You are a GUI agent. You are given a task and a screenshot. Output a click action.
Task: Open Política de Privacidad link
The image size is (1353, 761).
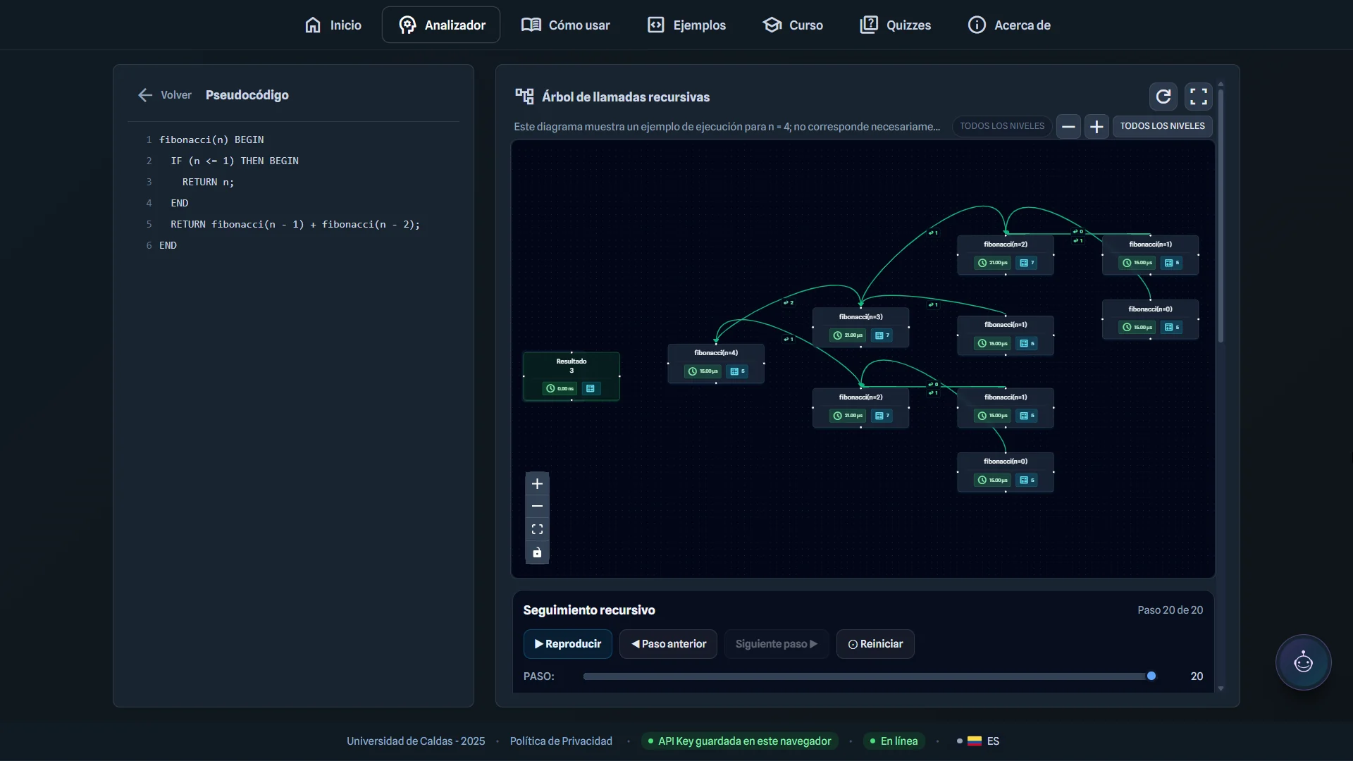pos(561,741)
